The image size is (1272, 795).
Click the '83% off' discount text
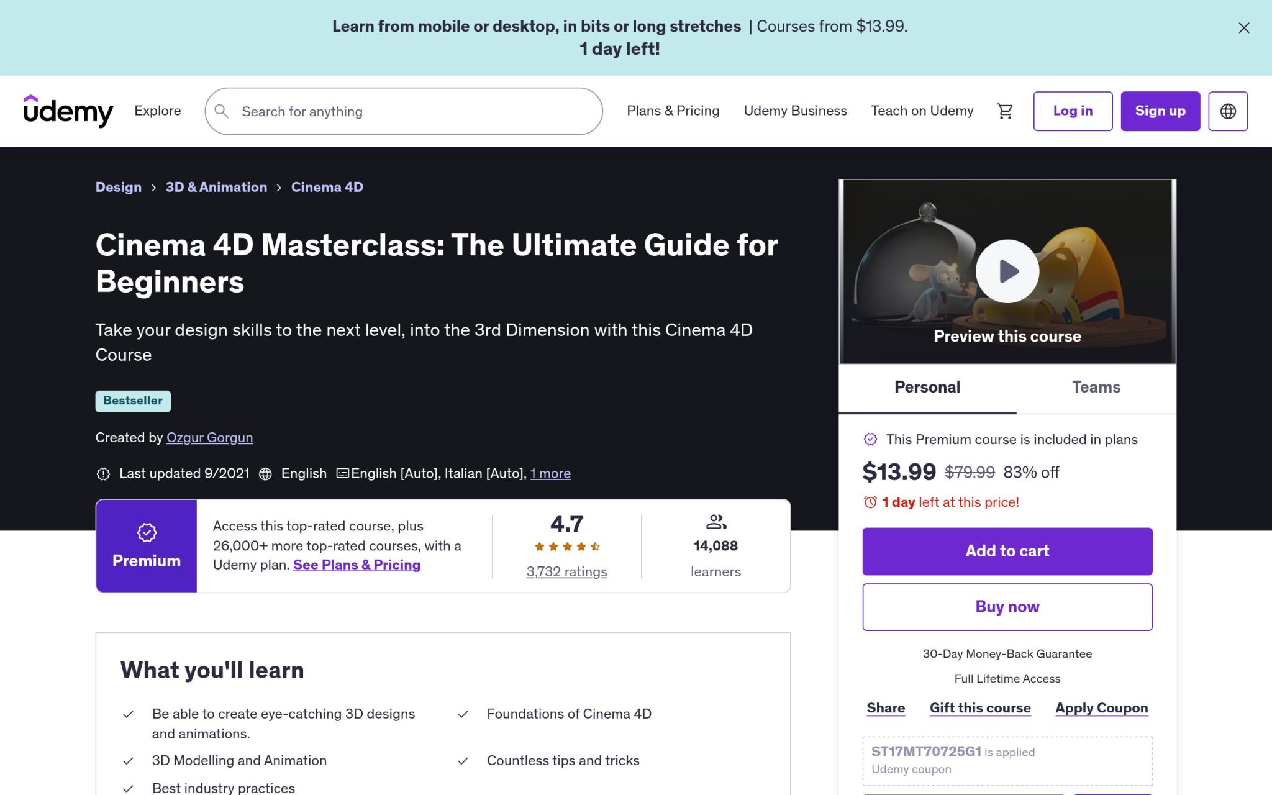click(1031, 472)
